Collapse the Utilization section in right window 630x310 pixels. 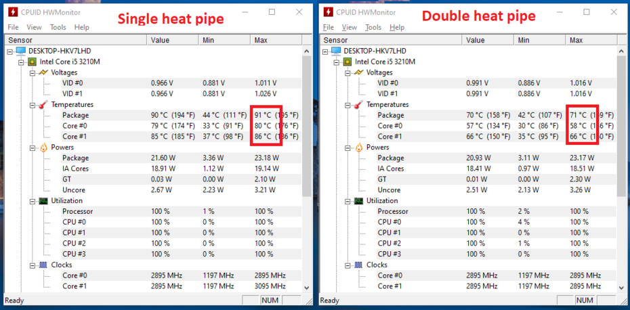coord(348,201)
